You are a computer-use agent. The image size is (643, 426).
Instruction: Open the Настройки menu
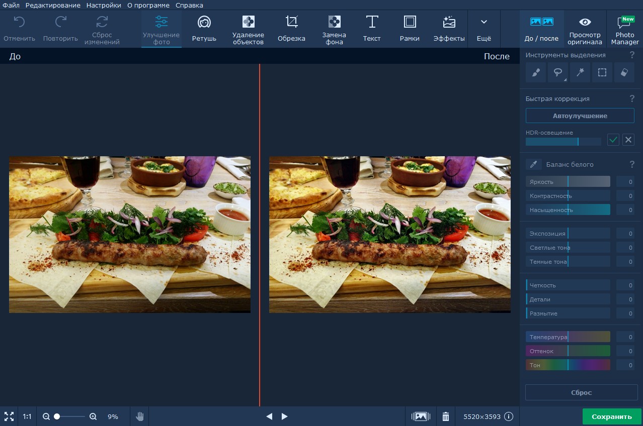tap(104, 5)
